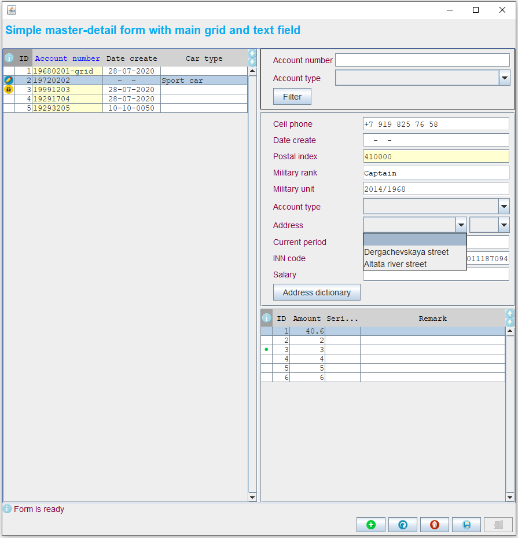Click the INN code field ending 011187094
Image resolution: width=518 pixels, height=538 pixels.
(x=487, y=258)
